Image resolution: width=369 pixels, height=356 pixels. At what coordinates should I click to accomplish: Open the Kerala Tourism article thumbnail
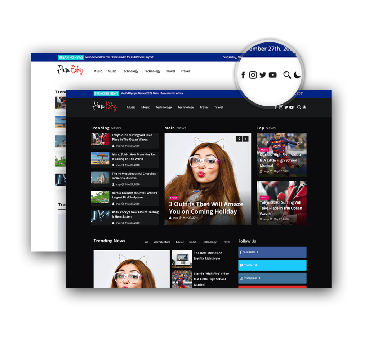click(x=100, y=197)
